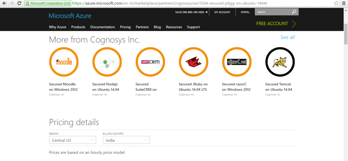
Task: Open the Secured Nodejs circular icon
Action: pos(107,62)
